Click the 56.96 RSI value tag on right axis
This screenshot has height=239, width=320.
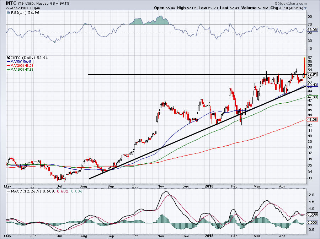(x=313, y=30)
